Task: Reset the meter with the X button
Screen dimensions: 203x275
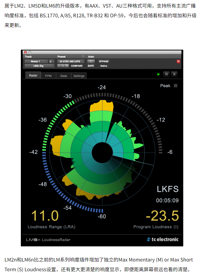Action: 174,74
